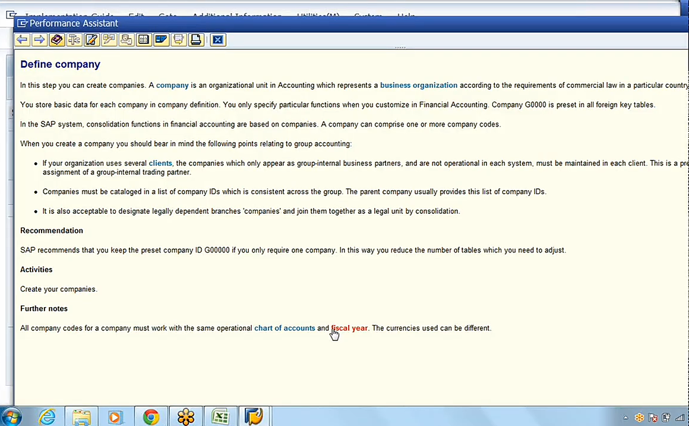The height and width of the screenshot is (426, 689).
Task: Open Google Chrome from taskbar
Action: coord(151,416)
